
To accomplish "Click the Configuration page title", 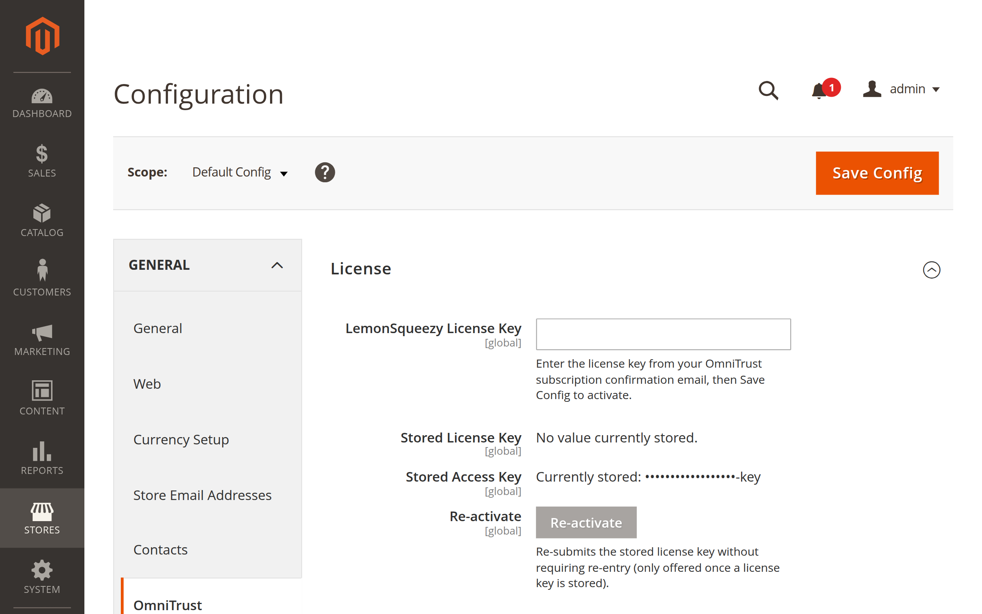I will point(198,94).
